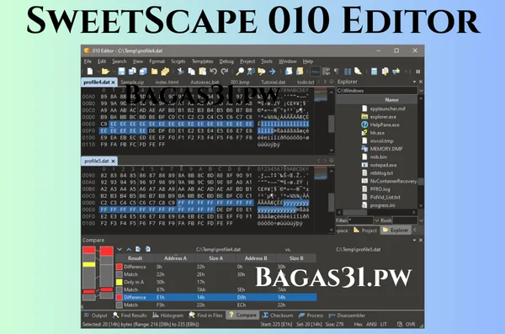Click the Compare Files toolbar icon
The width and height of the screenshot is (505, 334).
pos(385,72)
